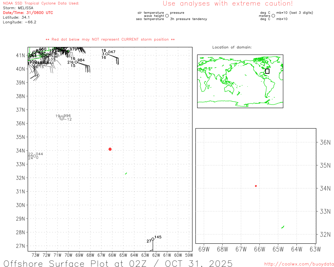Viewport: 334px width, 267px height.
Task: Click the station circle labeled 044
Action: tap(34, 156)
